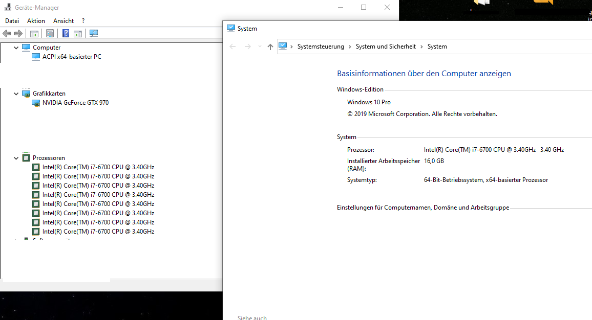Collapse the Prozessoren tree node

click(16, 158)
